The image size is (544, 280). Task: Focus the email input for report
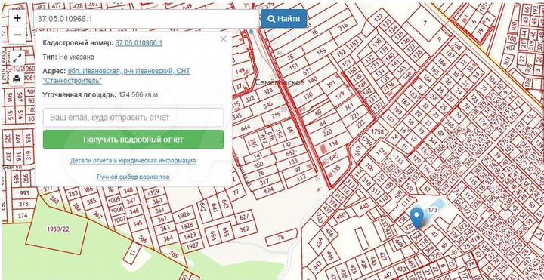(134, 118)
